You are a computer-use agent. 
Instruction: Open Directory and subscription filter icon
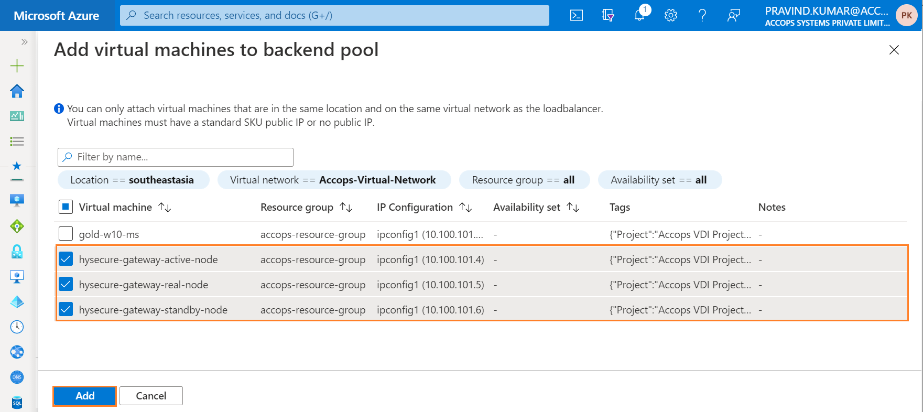click(608, 15)
